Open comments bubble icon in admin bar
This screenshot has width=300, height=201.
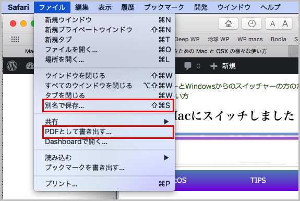coord(188,66)
